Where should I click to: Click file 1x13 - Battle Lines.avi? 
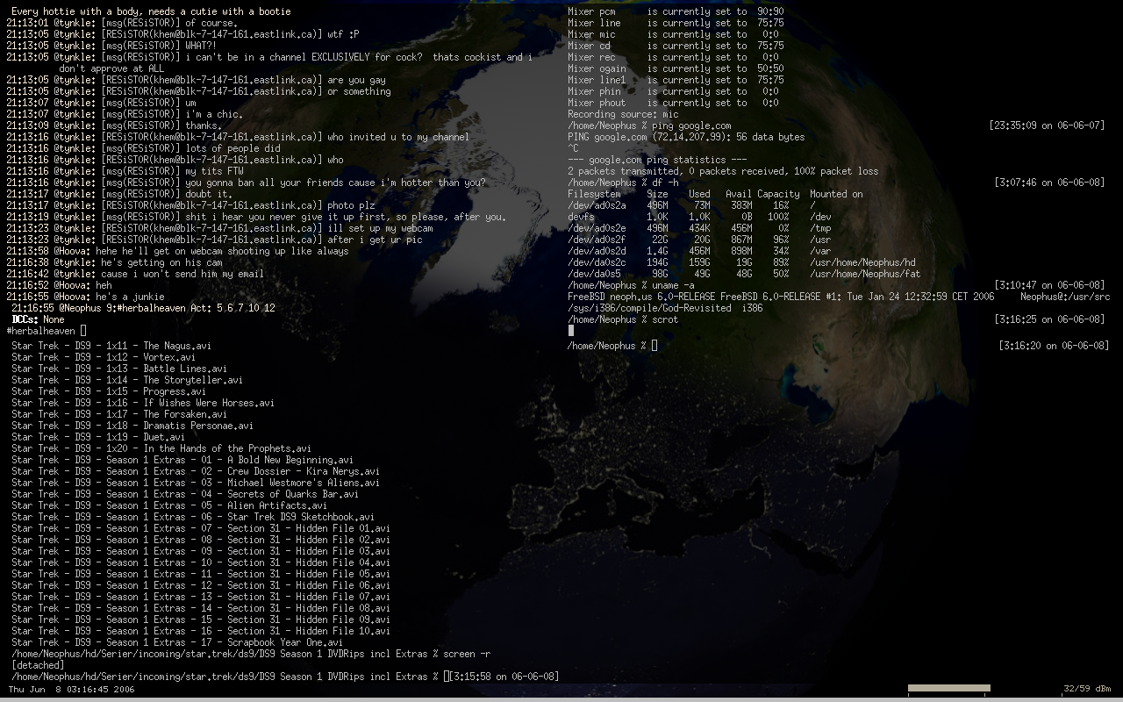click(x=119, y=369)
